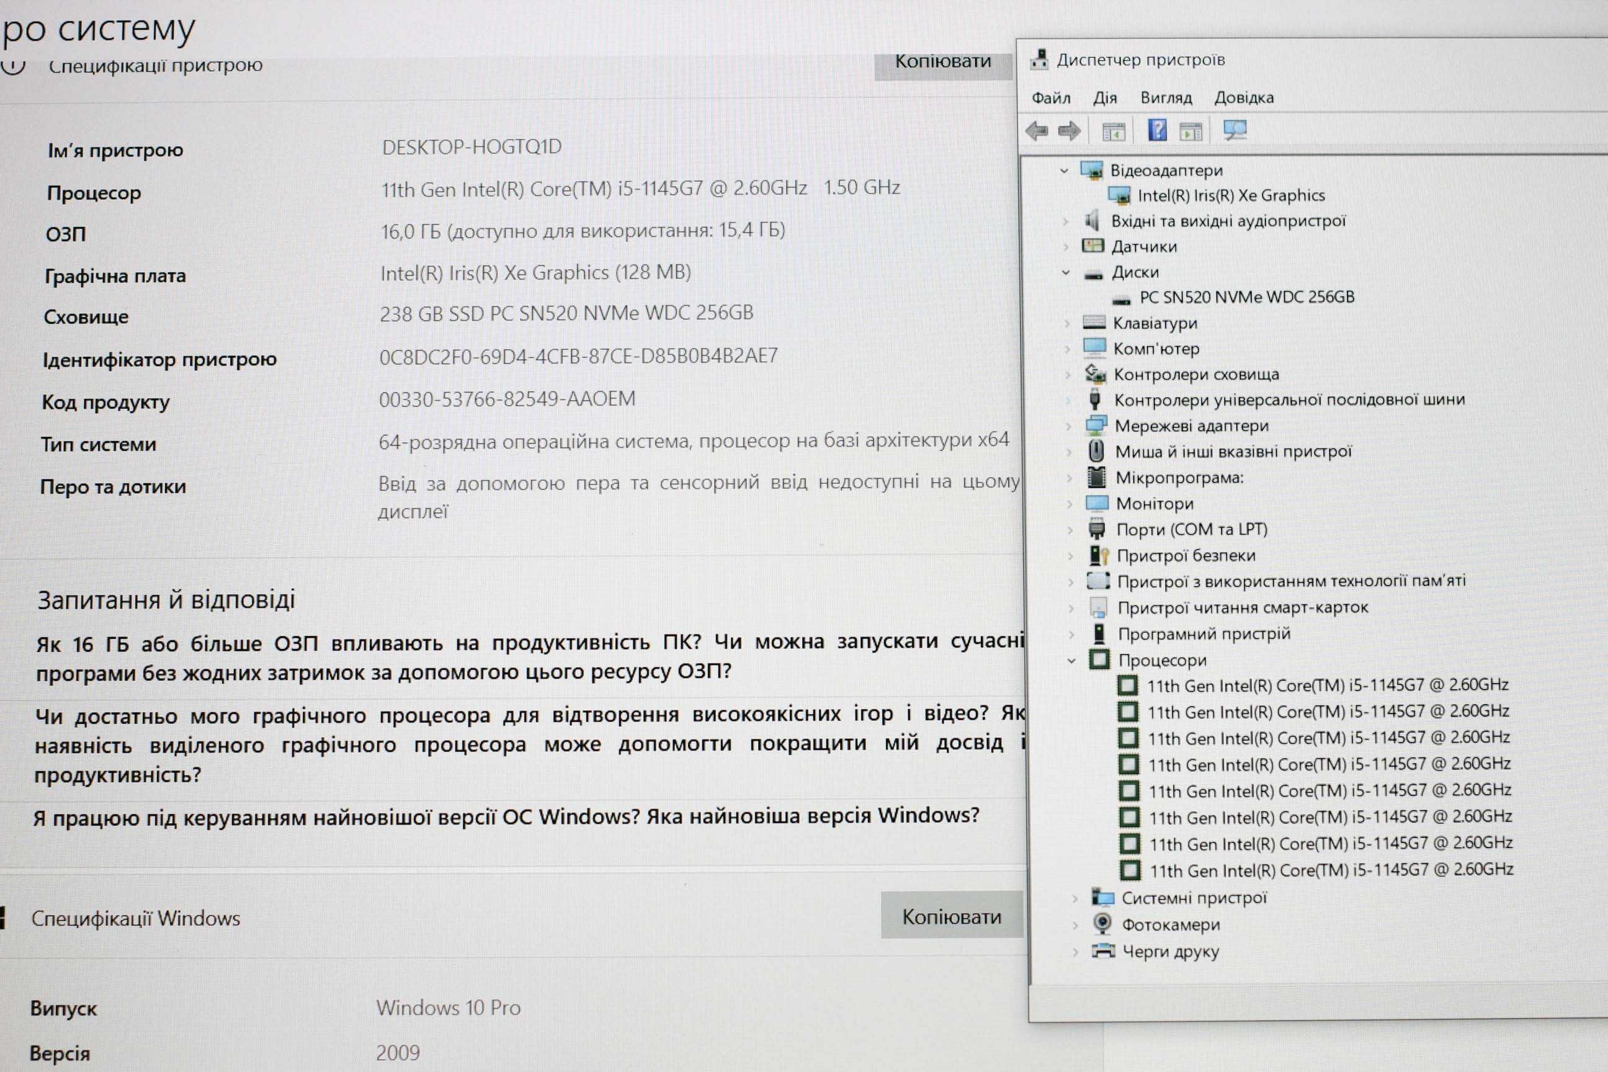Image resolution: width=1608 pixels, height=1072 pixels.
Task: Expand the Клавіатури category
Action: point(1066,323)
